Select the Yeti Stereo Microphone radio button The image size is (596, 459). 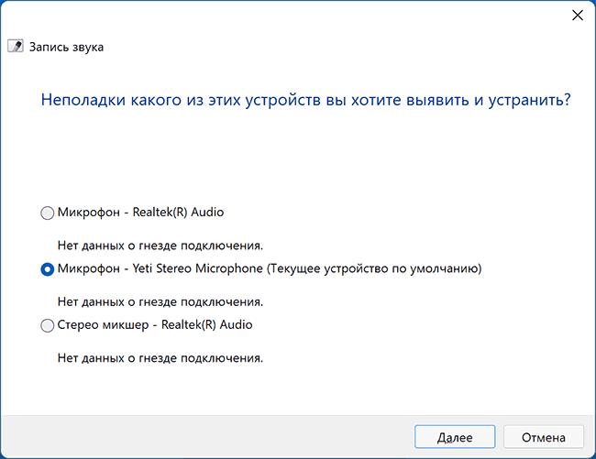(48, 269)
